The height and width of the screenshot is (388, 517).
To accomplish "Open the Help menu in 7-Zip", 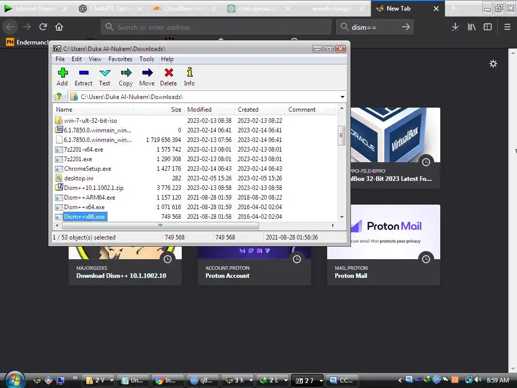I will [167, 59].
